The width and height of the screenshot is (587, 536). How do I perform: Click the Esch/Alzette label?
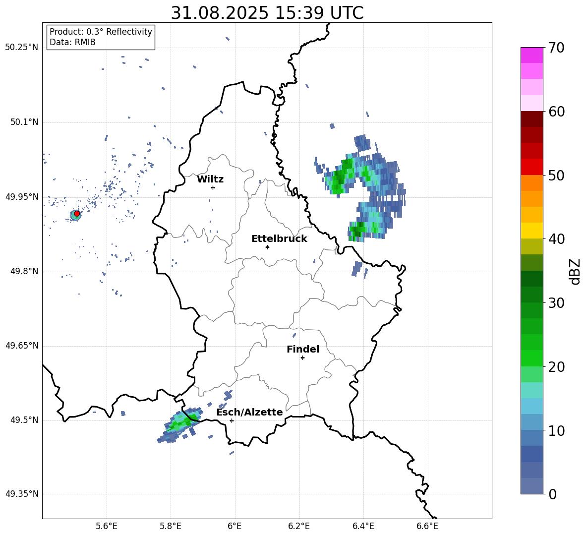(250, 413)
